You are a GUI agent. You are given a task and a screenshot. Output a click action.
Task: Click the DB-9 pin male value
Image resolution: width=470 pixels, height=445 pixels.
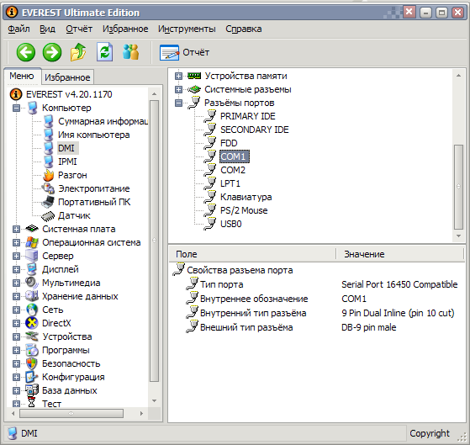pyautogui.click(x=369, y=327)
